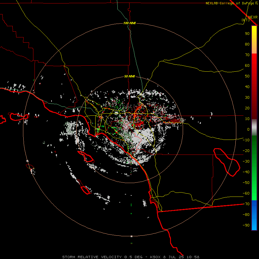Viewport: 259px width, 259px height.
Task: Click the -10 knot scale label
Action: (246, 140)
